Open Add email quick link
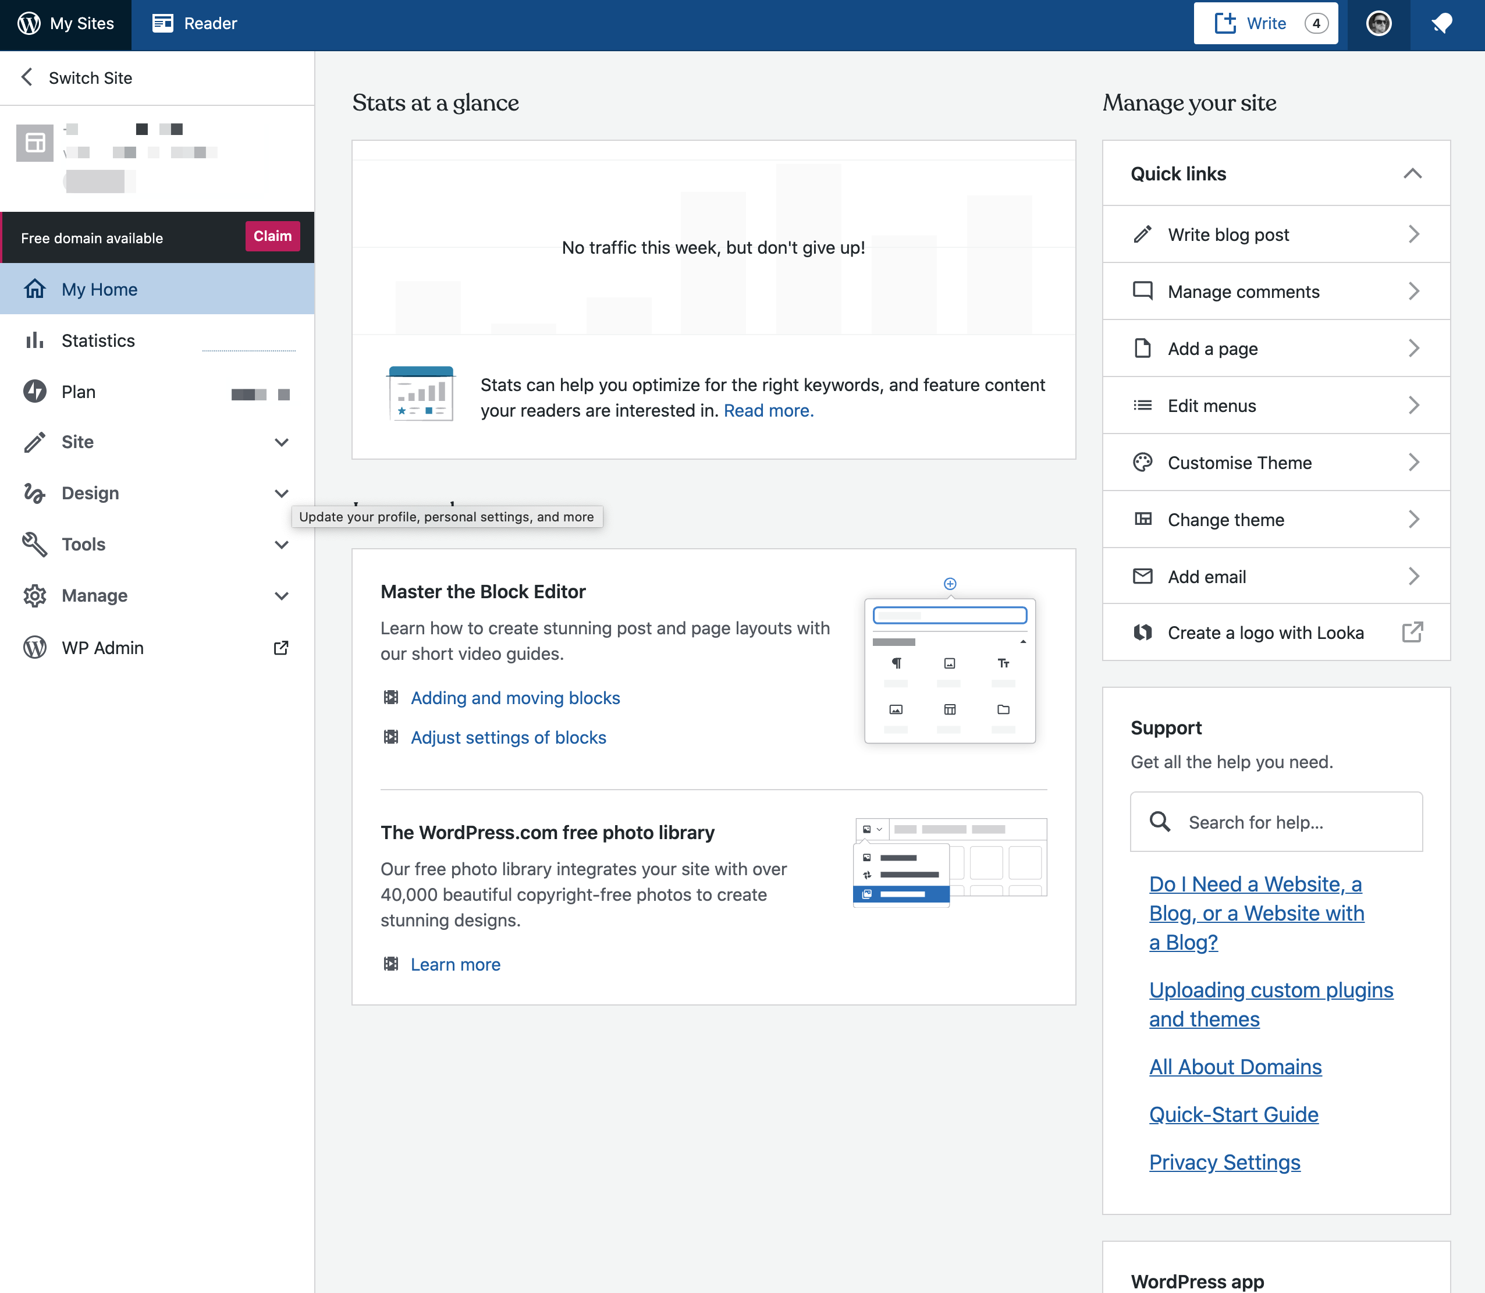The height and width of the screenshot is (1293, 1485). click(x=1276, y=576)
